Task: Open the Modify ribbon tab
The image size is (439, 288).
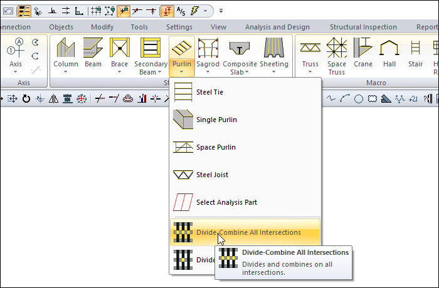Action: tap(102, 27)
